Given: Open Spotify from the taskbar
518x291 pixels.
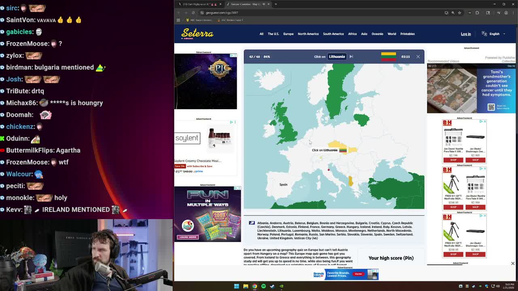Looking at the screenshot, I should tap(263, 286).
